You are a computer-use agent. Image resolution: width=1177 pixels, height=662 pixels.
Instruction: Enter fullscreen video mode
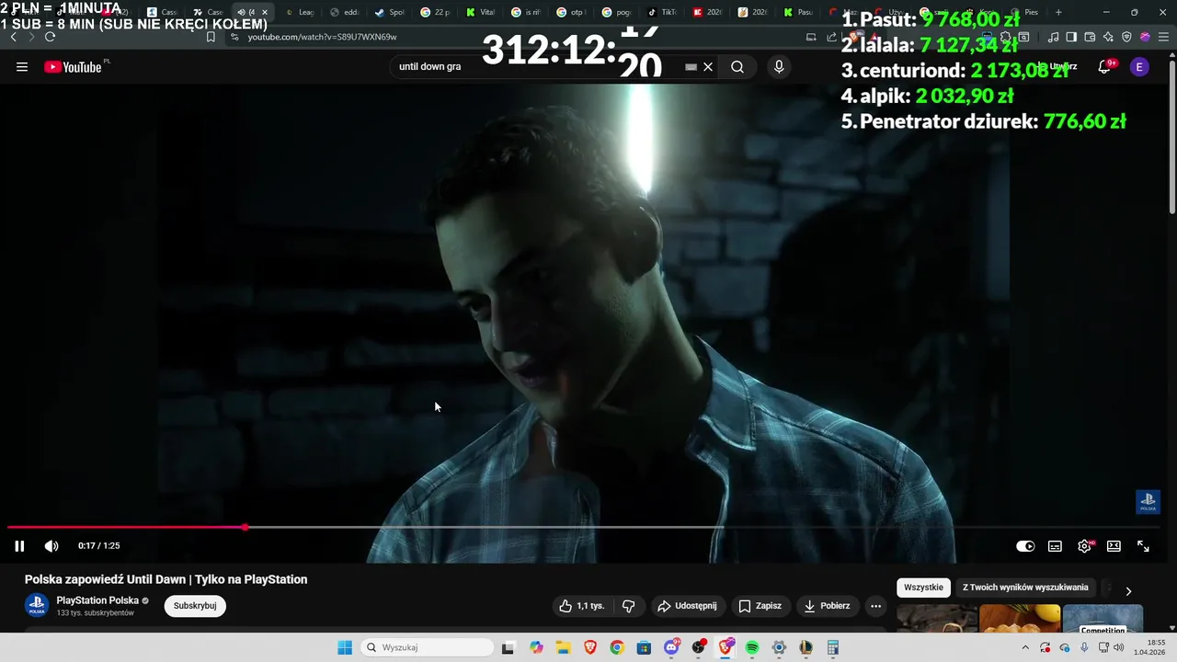[x=1143, y=546]
